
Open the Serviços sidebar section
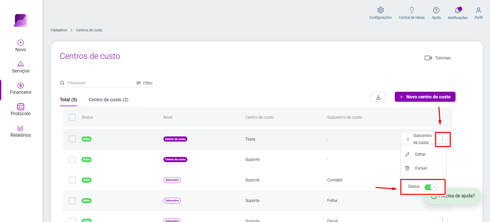click(x=21, y=67)
